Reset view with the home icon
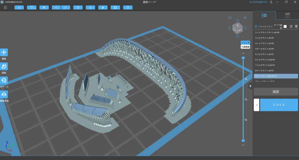This screenshot has height=160, width=299. point(230,17)
